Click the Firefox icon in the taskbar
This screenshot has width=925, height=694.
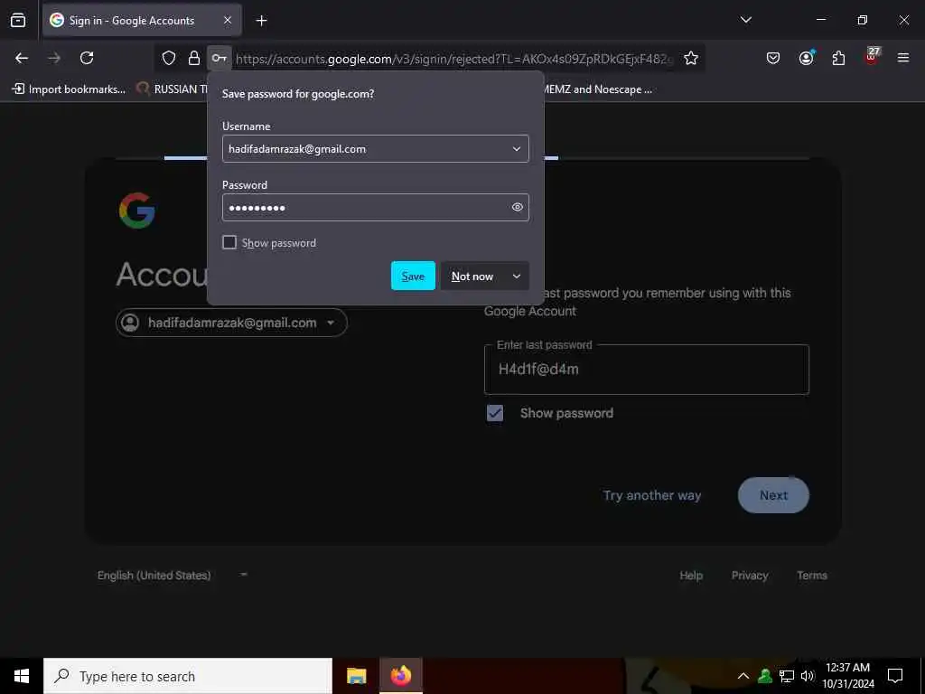400,676
